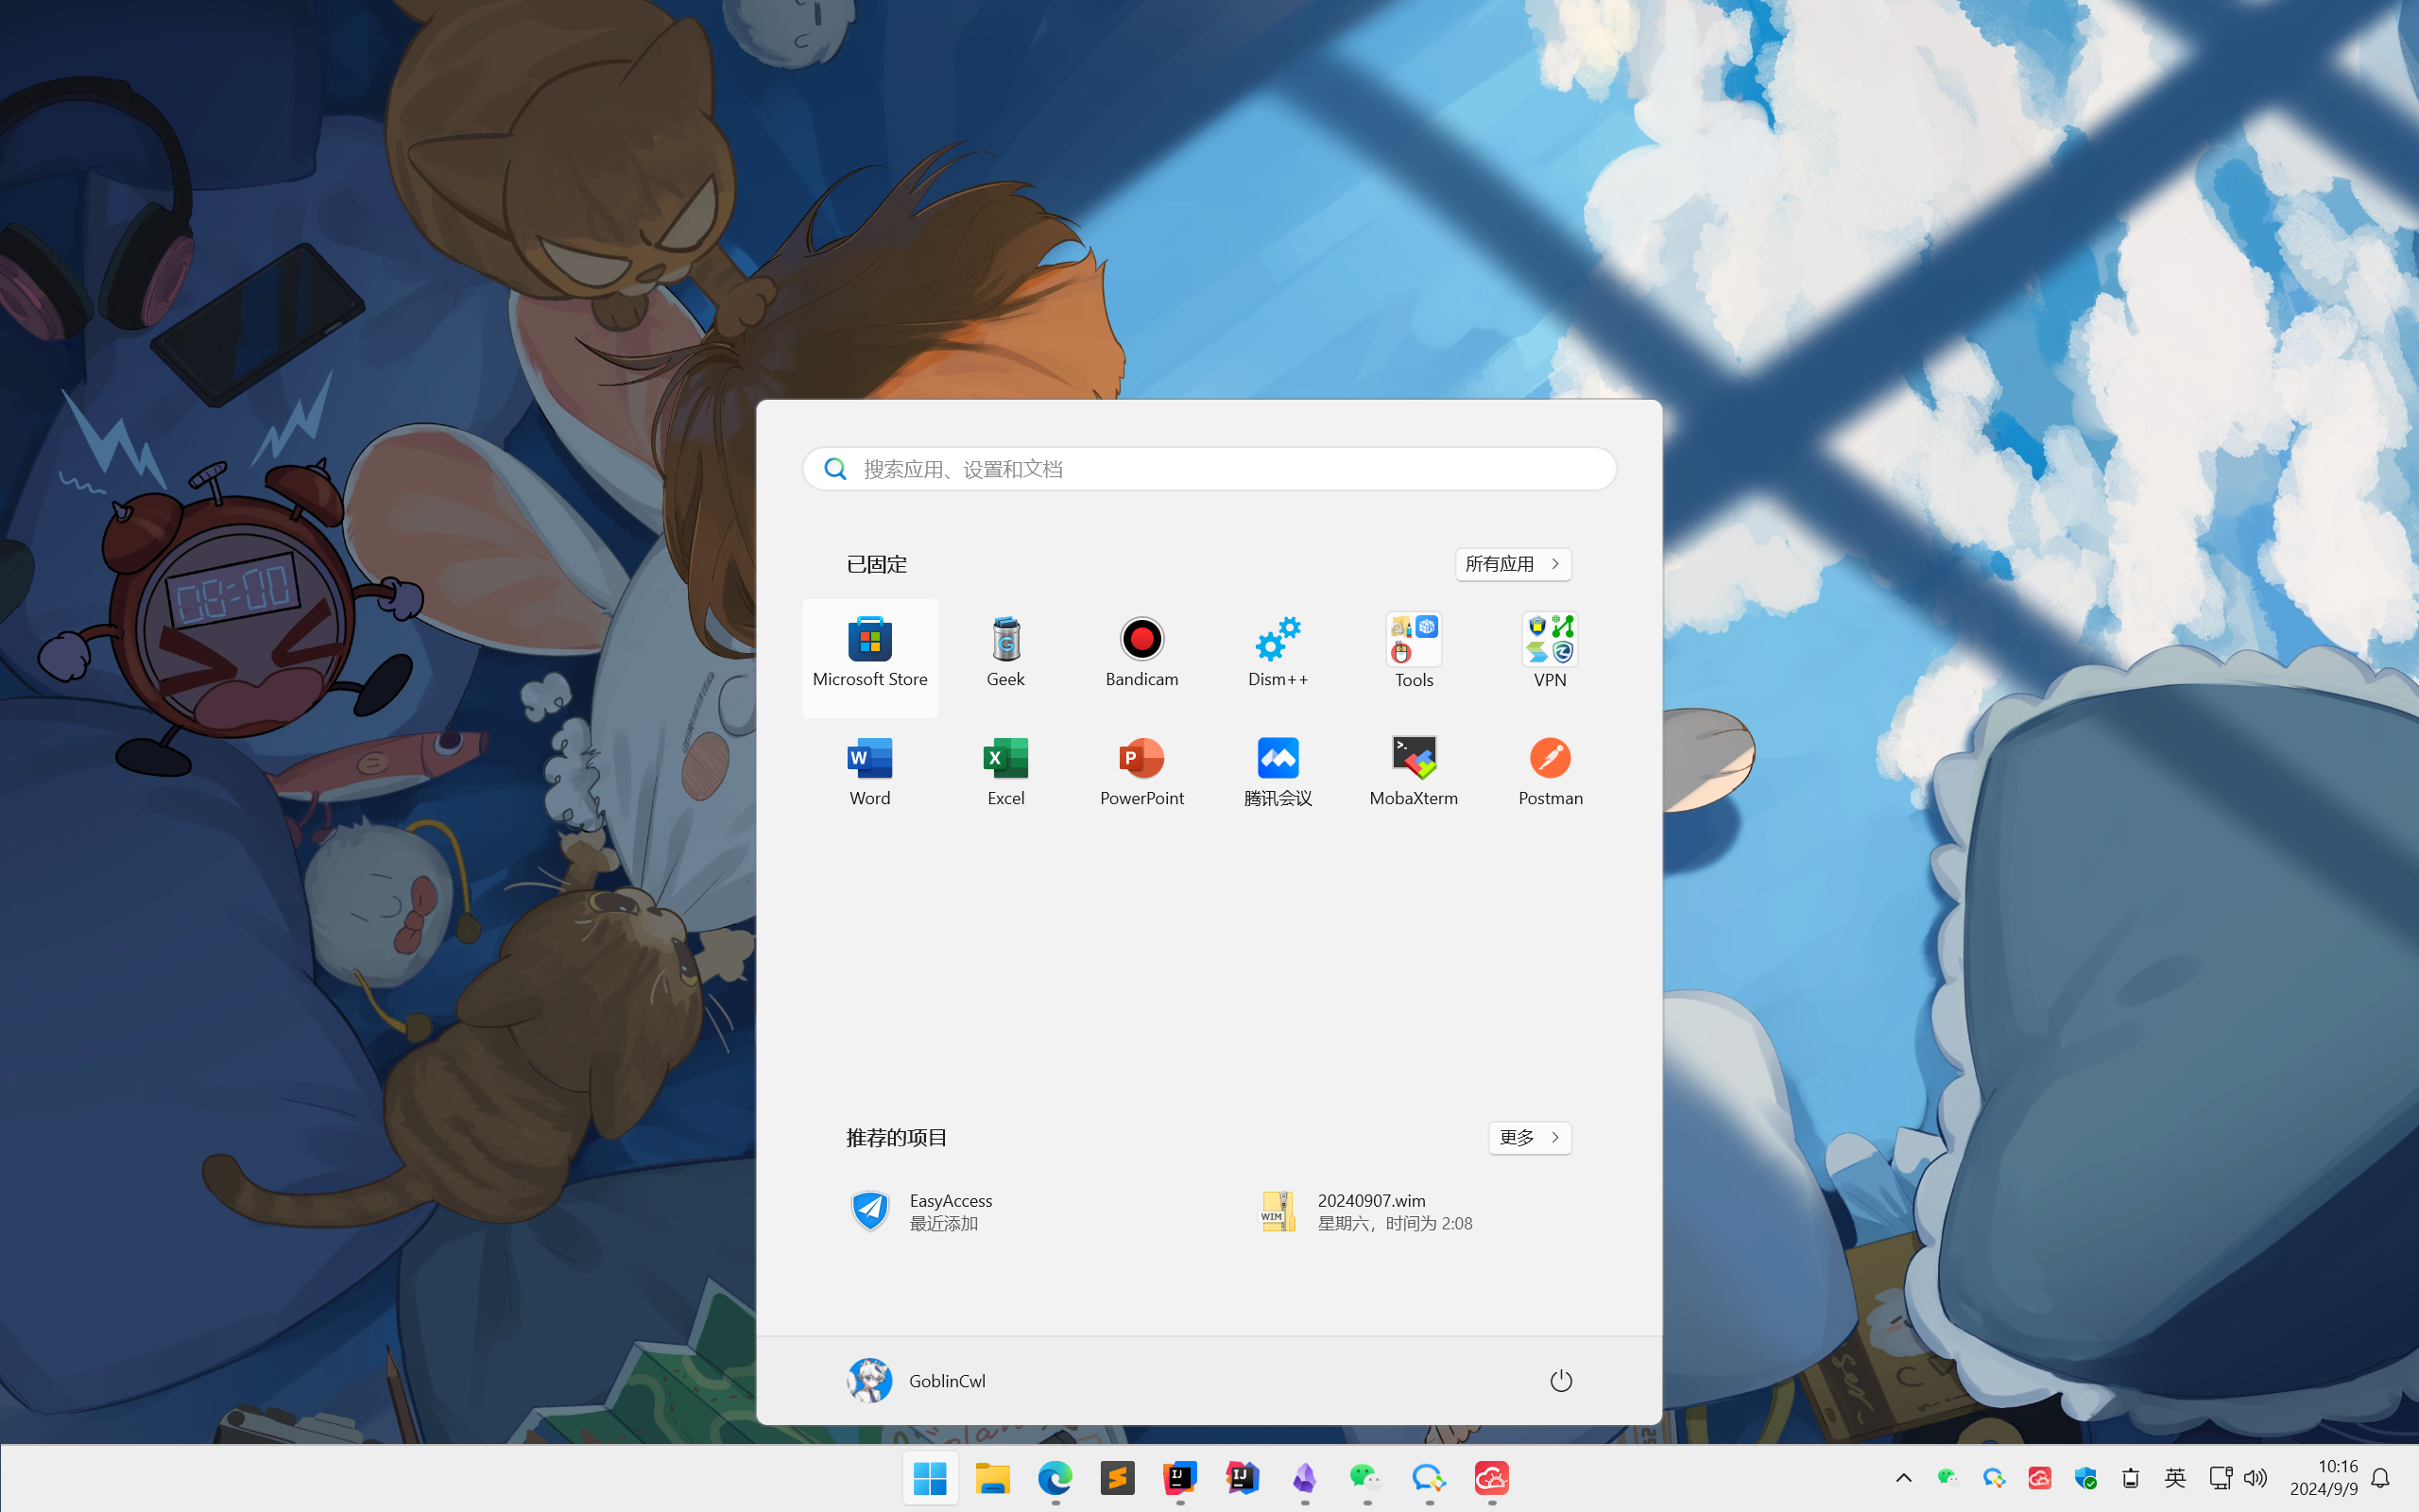
Task: Open the red cloud app on taskbar
Action: [x=1491, y=1478]
